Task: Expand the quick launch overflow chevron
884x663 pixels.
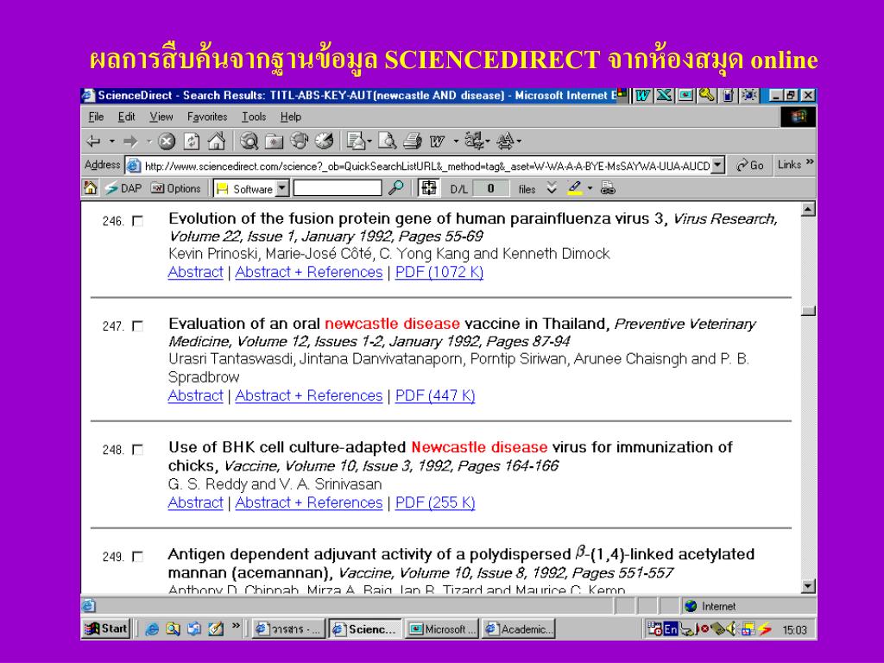Action: click(x=236, y=625)
